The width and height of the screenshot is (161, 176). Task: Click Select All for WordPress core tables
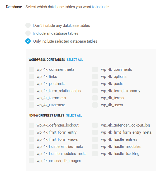click(75, 60)
